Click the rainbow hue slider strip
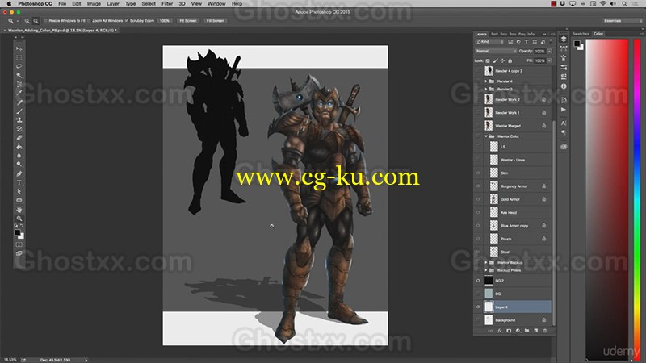Screen dimensions: 646x363 [x=637, y=199]
